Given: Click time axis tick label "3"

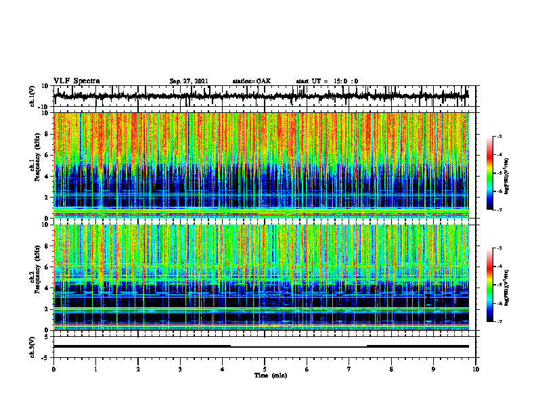Looking at the screenshot, I should pos(180,369).
